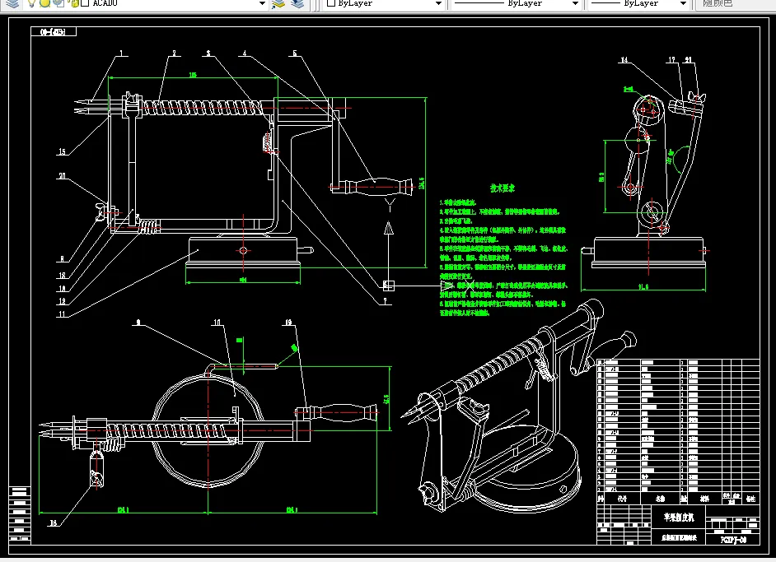Select balloon number 21 in side view
Viewport: 776px width, 562px height.
click(689, 60)
